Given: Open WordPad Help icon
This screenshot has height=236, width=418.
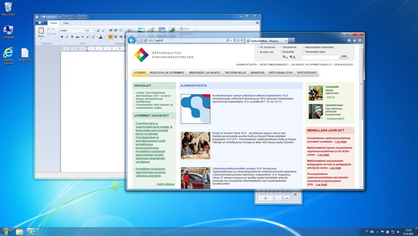Looking at the screenshot, I should point(258,23).
